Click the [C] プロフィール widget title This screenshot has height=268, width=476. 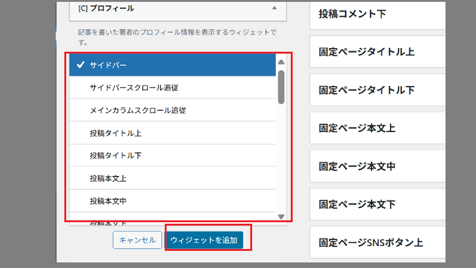pos(106,8)
